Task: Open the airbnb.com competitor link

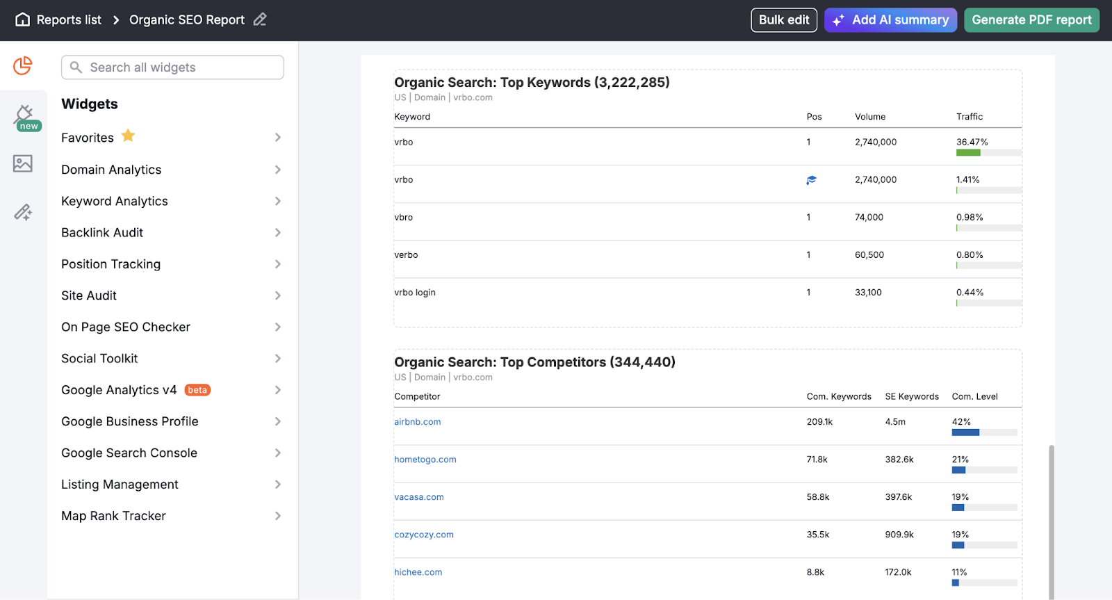Action: pyautogui.click(x=417, y=422)
